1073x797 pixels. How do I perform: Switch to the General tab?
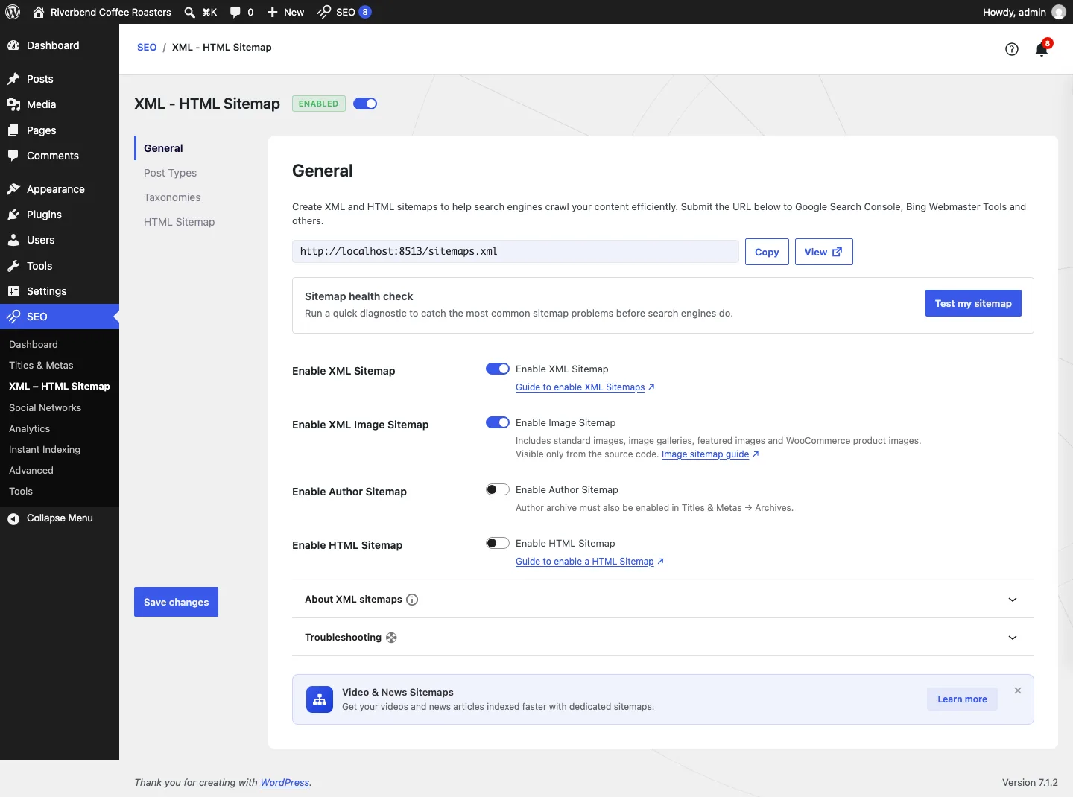coord(163,148)
